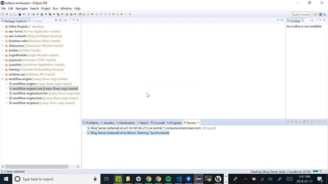Select the training project

coord(34,70)
